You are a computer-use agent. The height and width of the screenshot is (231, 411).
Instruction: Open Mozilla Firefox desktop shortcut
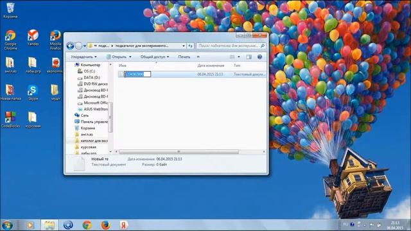click(55, 40)
